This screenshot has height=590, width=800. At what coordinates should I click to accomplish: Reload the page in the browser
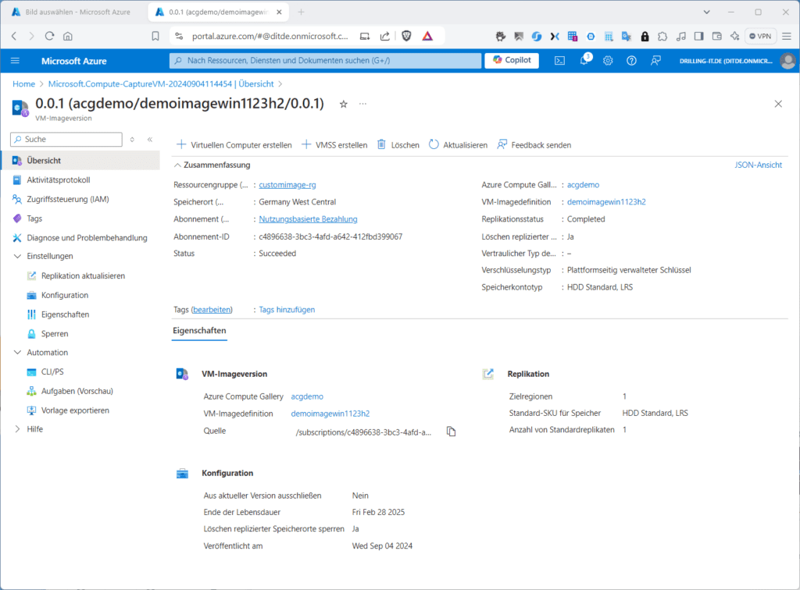click(49, 36)
